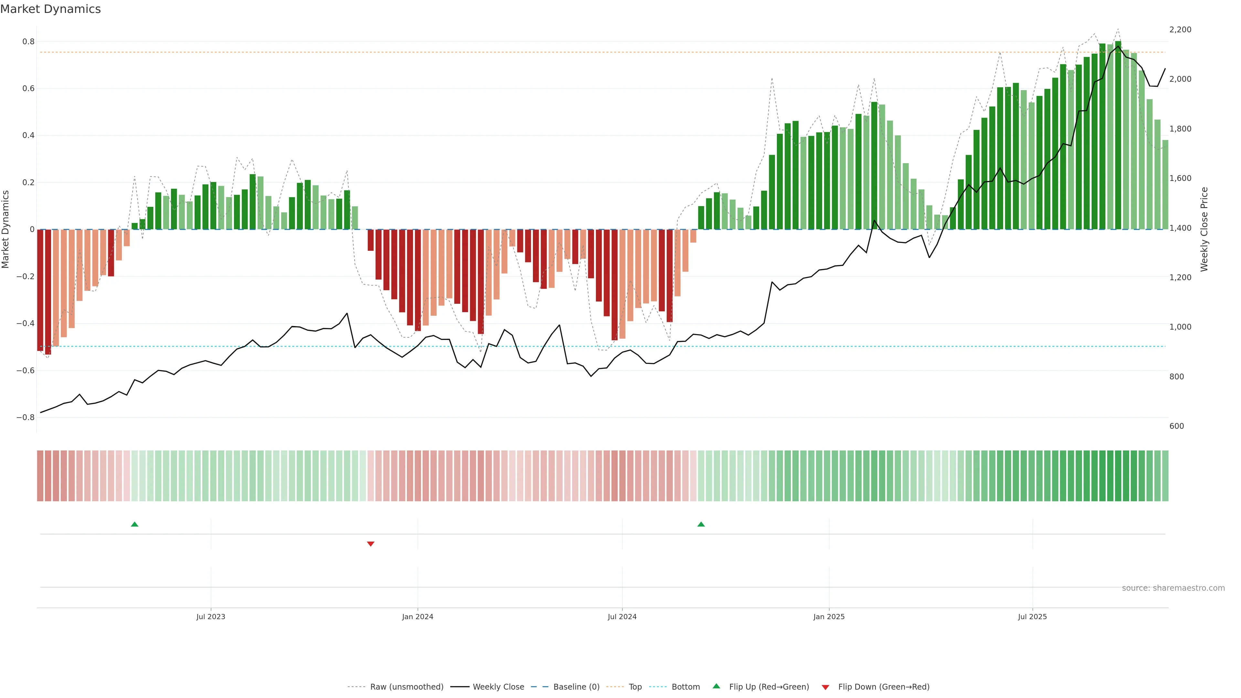Click Jul 2023 x-axis label
This screenshot has width=1241, height=698.
(210, 617)
